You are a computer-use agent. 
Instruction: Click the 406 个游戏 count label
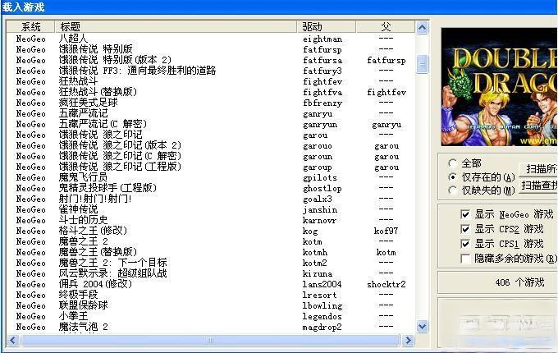[x=519, y=282]
